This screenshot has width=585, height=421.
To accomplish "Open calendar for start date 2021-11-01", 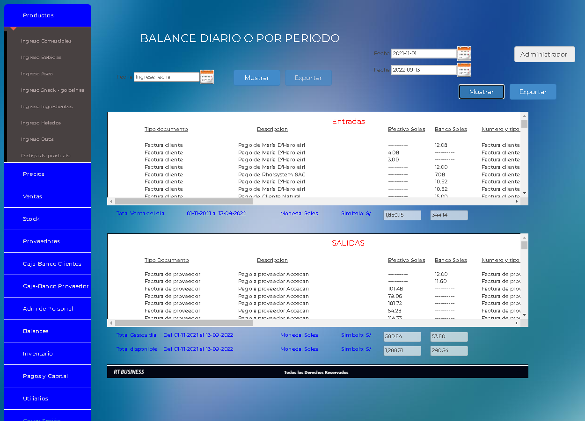I will pos(464,54).
